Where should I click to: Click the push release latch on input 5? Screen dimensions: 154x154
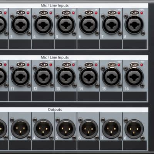coord(66,13)
